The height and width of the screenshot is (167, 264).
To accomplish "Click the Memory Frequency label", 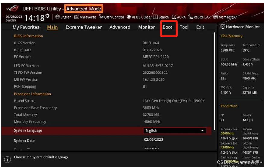I will click(x=30, y=122).
